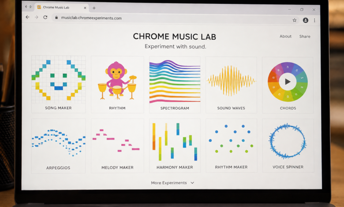Open the Spectrogram rainbow waves icon
The width and height of the screenshot is (344, 207).
[x=175, y=81]
